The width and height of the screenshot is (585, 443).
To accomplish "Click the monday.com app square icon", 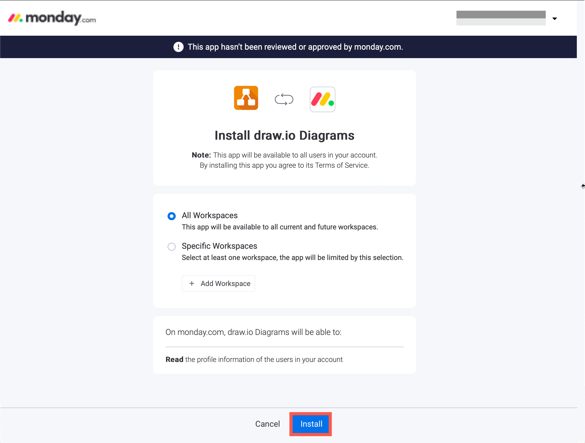I will 322,99.
